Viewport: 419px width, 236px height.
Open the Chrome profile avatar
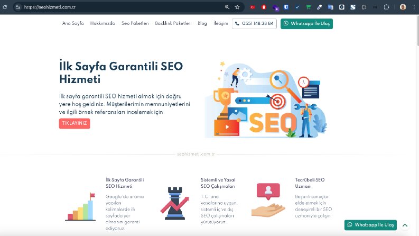tap(403, 7)
